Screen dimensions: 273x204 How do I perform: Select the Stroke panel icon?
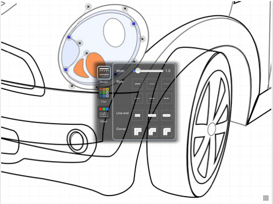(x=104, y=72)
